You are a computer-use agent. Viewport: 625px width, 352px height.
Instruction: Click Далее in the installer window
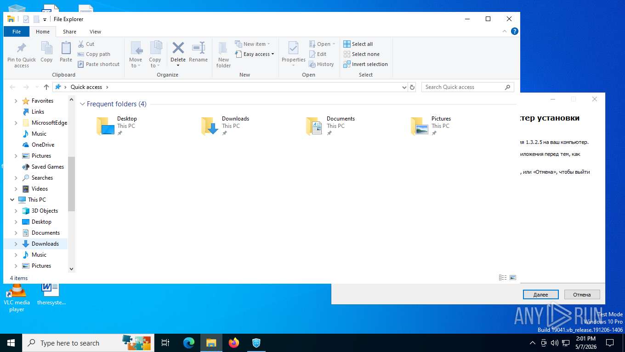[540, 295]
